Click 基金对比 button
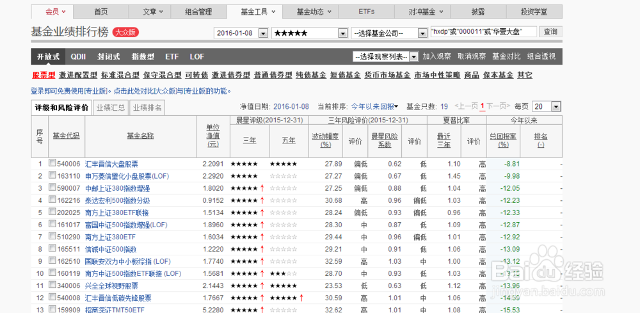The height and width of the screenshot is (313, 640). click(x=506, y=57)
